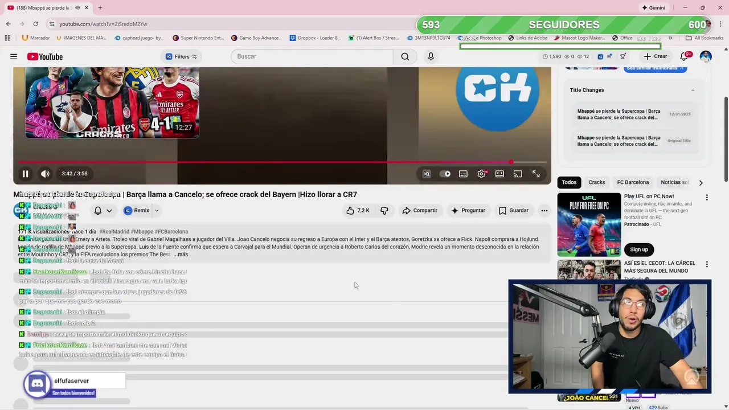Open the channel notification bell dropdown
729x410 pixels.
[x=103, y=211]
